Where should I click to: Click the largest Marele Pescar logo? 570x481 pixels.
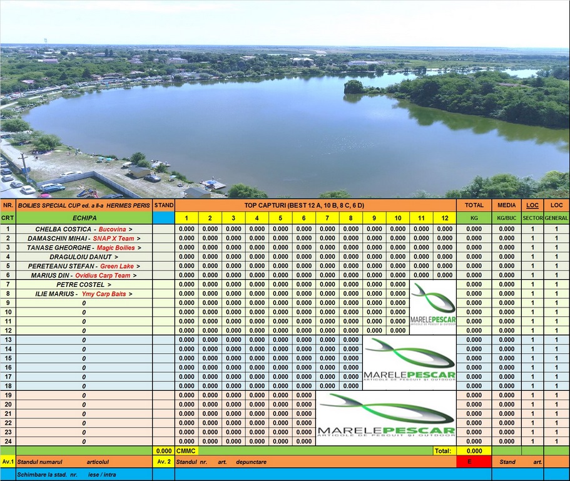pyautogui.click(x=385, y=418)
